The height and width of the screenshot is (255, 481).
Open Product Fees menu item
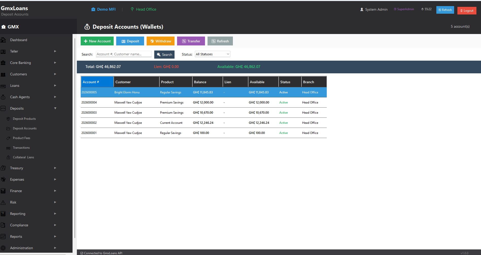pyautogui.click(x=22, y=138)
